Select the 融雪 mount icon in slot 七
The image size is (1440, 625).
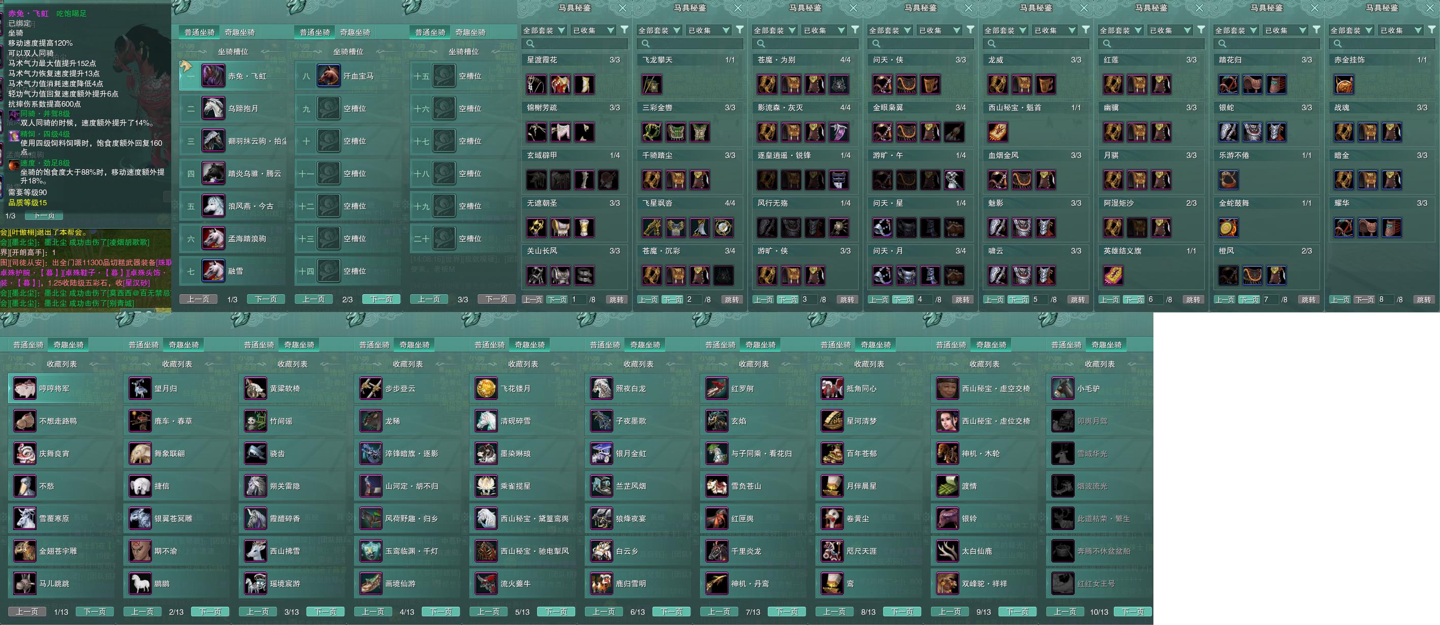point(213,270)
